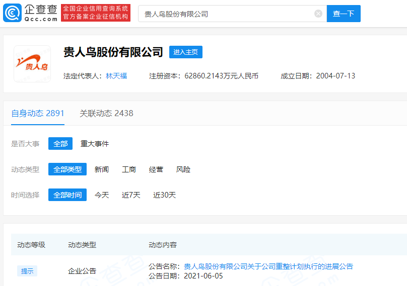407x286 pixels.
Task: Filter dynamic type by 经营
Action: 156,169
